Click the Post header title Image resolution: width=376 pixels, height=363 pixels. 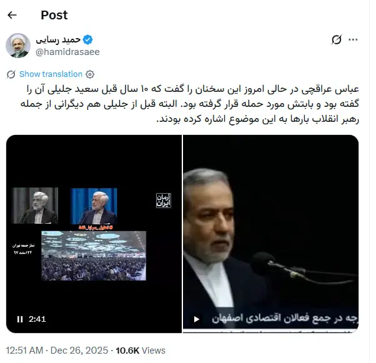click(54, 15)
